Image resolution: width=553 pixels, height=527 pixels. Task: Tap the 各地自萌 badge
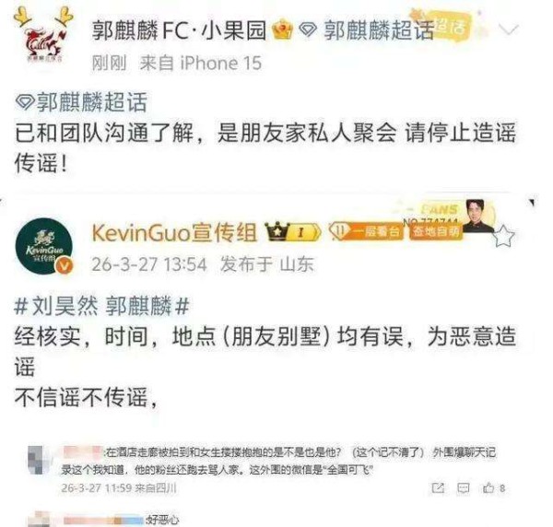(x=436, y=231)
